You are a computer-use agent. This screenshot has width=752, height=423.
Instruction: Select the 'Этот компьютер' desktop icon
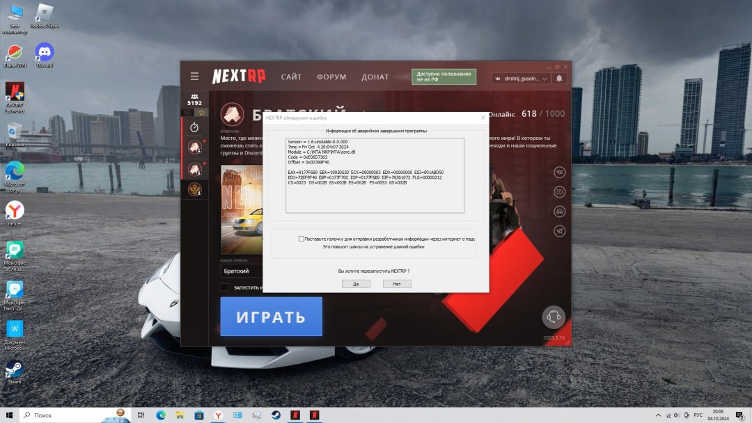tap(15, 19)
